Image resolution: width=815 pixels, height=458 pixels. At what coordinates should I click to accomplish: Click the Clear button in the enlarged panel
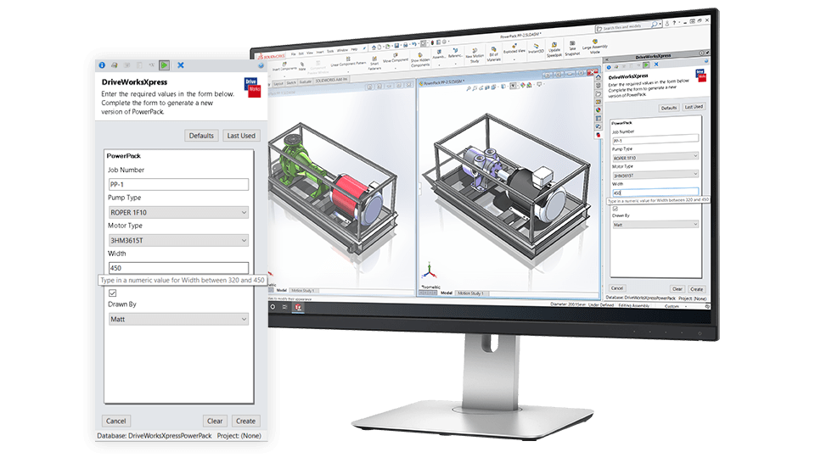[215, 422]
